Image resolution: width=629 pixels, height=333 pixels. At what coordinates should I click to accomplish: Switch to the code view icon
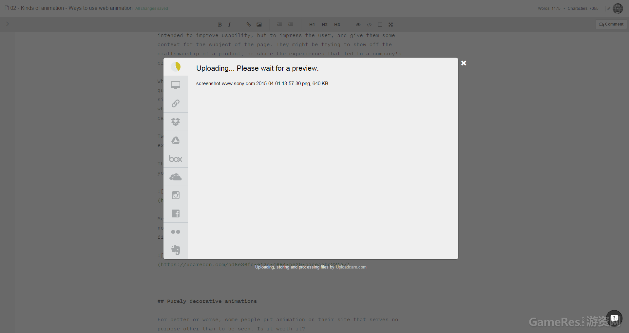click(369, 25)
